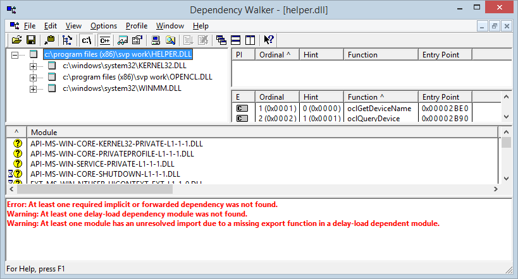Click the Copy clipboard toolbar icon
The image size is (518, 279).
(x=49, y=40)
